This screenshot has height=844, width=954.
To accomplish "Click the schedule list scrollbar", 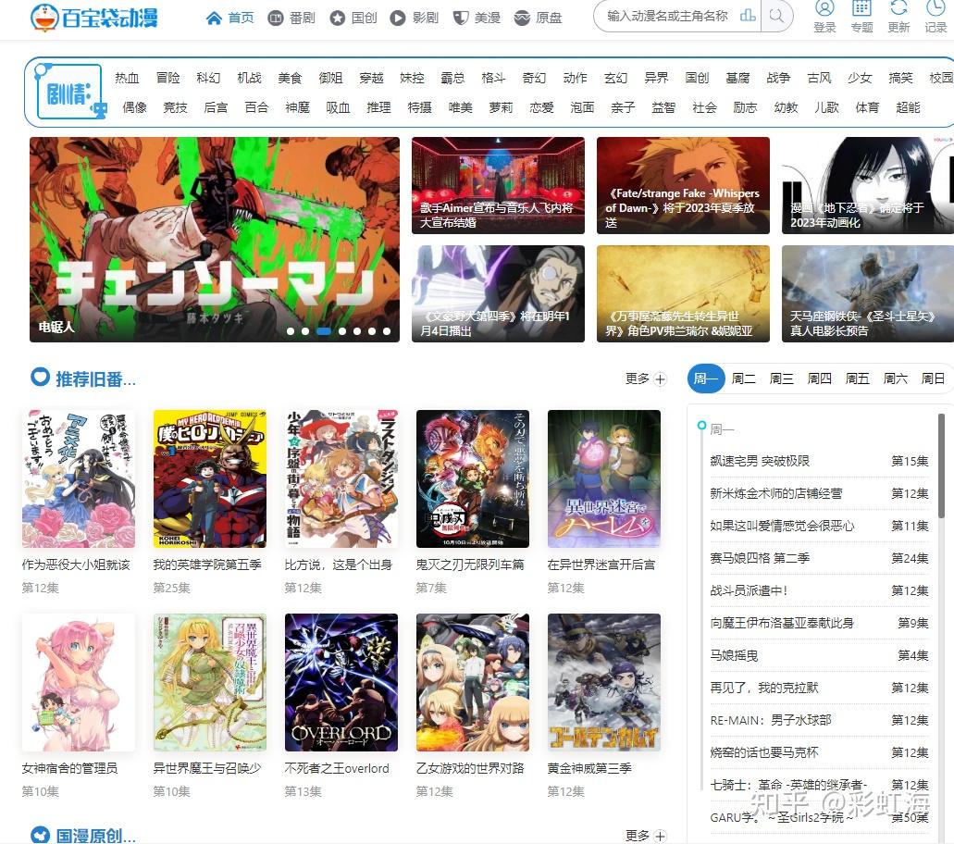I will click(941, 465).
